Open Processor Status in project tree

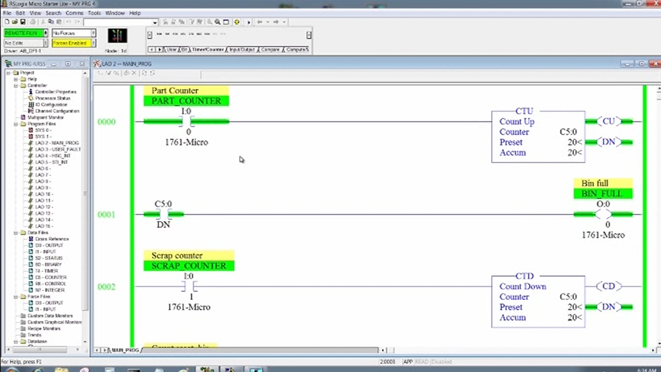53,98
